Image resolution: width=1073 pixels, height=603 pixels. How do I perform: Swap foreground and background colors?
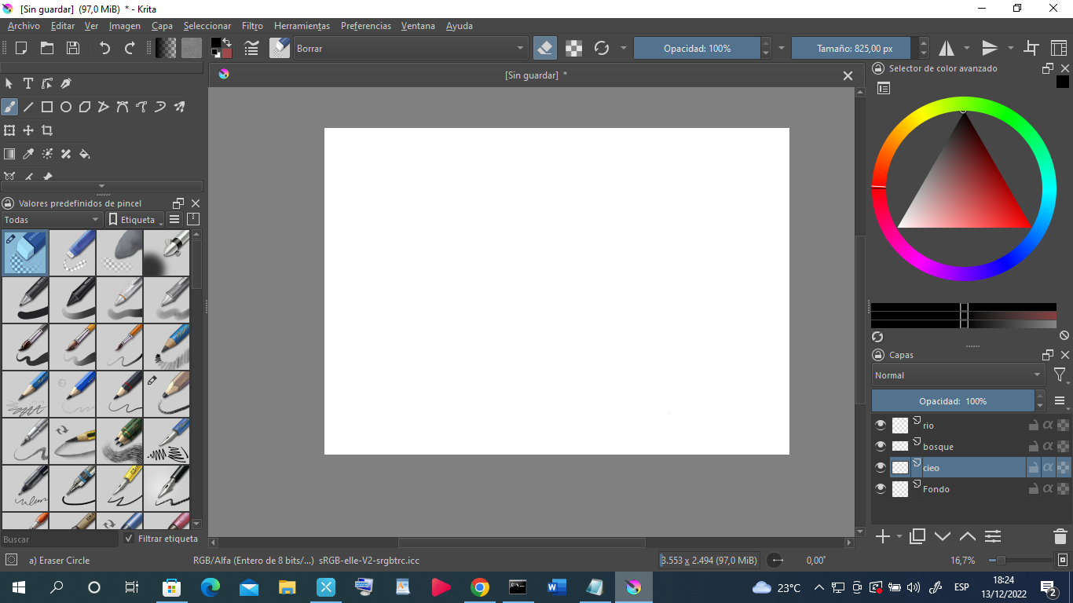227,42
